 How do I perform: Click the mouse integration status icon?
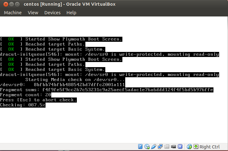click(189, 147)
